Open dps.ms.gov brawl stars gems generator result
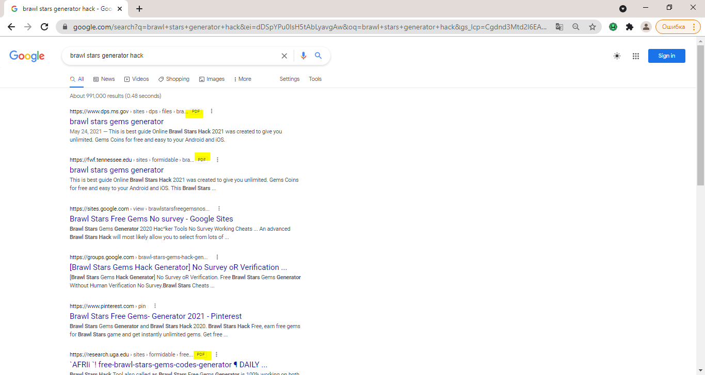Screen dimensions: 705x375 coord(117,122)
